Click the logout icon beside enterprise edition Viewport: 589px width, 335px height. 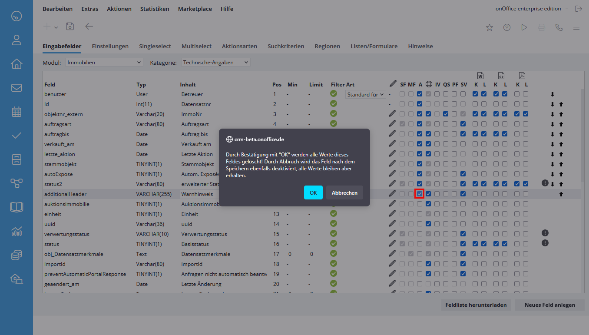click(x=578, y=9)
